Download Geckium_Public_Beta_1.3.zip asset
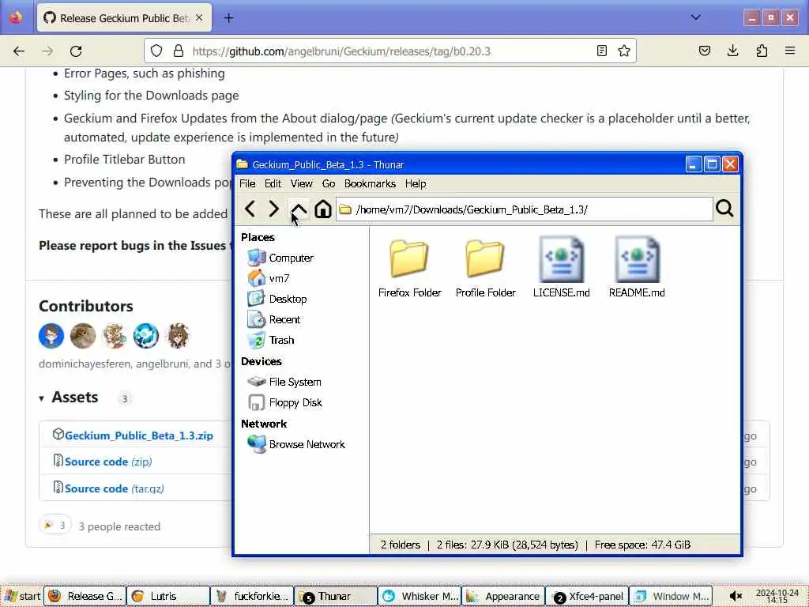 [139, 435]
